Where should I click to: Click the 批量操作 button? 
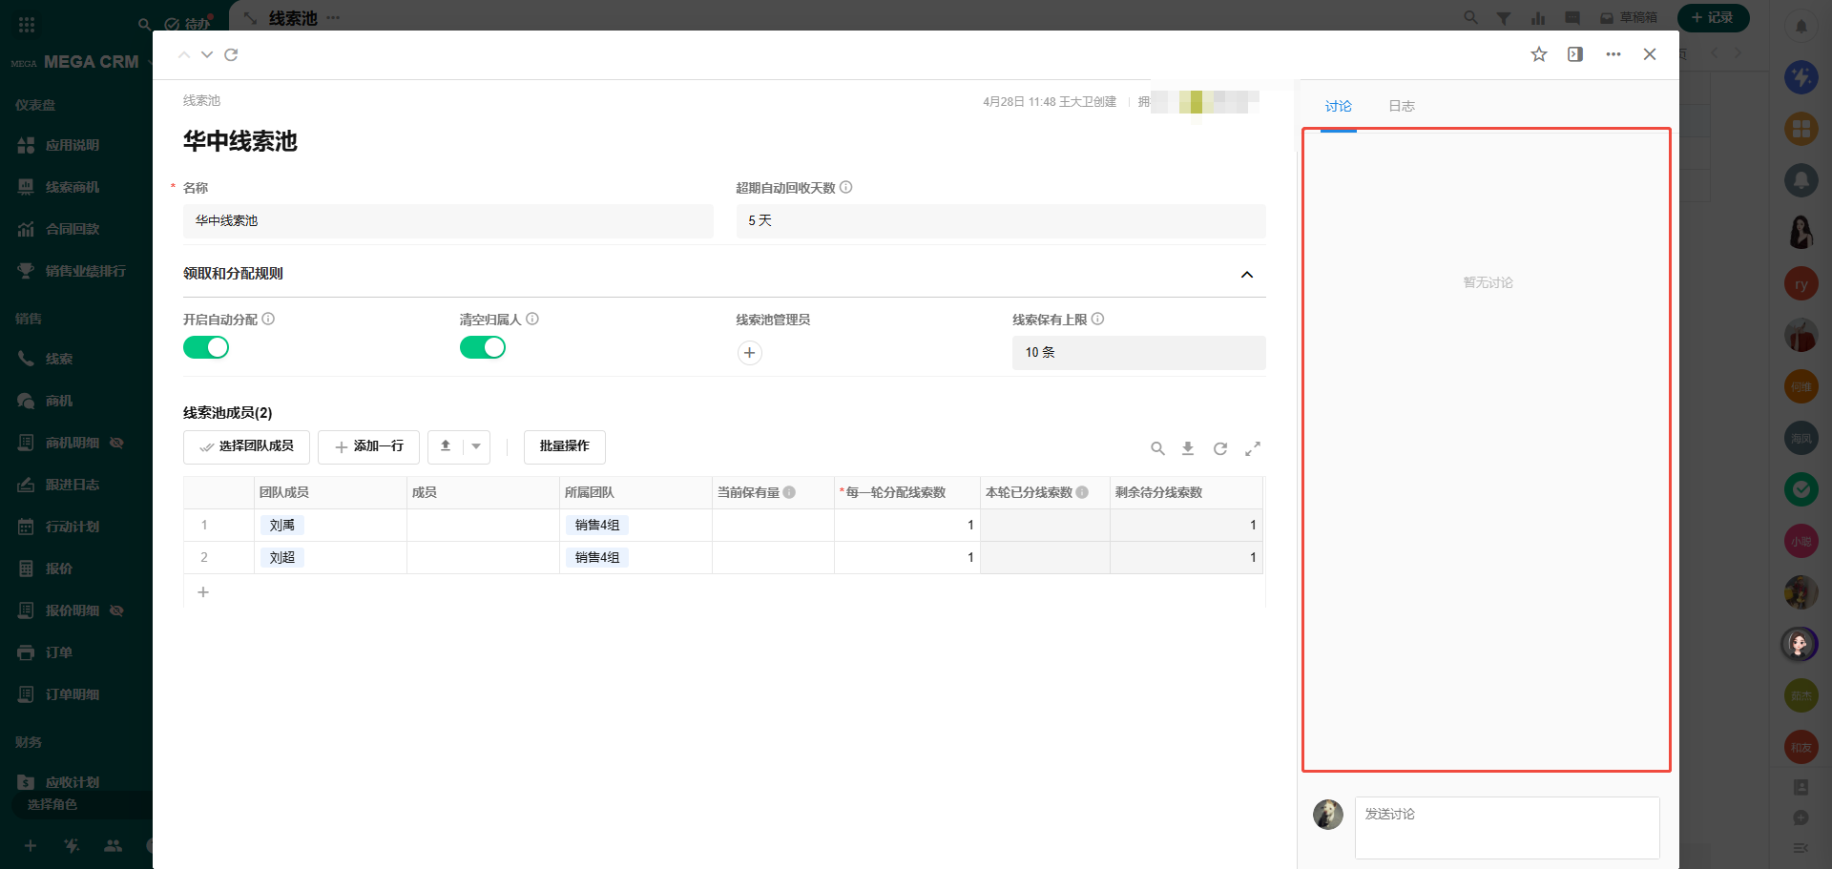(x=564, y=446)
